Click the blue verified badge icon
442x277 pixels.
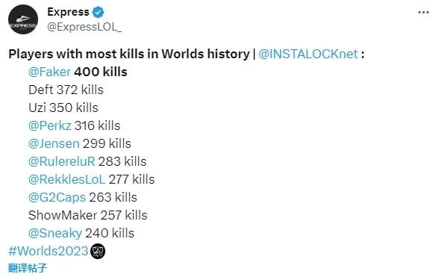pyautogui.click(x=98, y=12)
